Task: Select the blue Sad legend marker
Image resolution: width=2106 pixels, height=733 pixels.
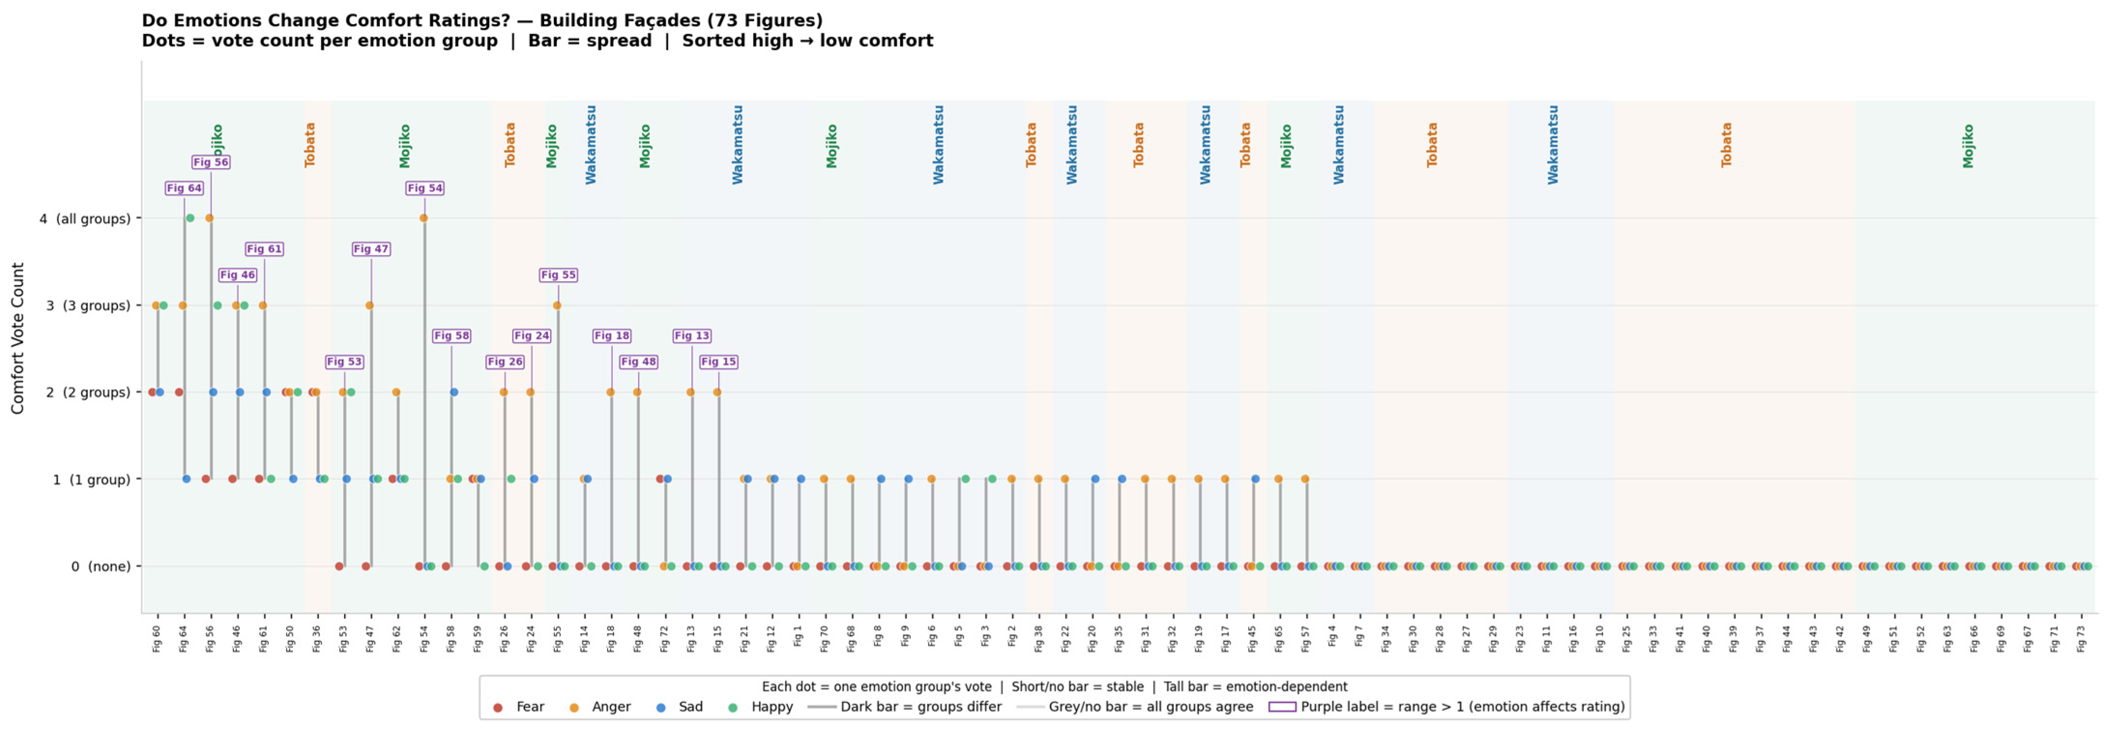Action: 661,708
